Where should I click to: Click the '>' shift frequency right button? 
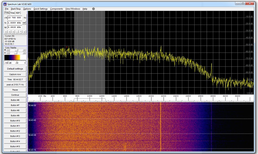pyautogui.click(x=10, y=32)
